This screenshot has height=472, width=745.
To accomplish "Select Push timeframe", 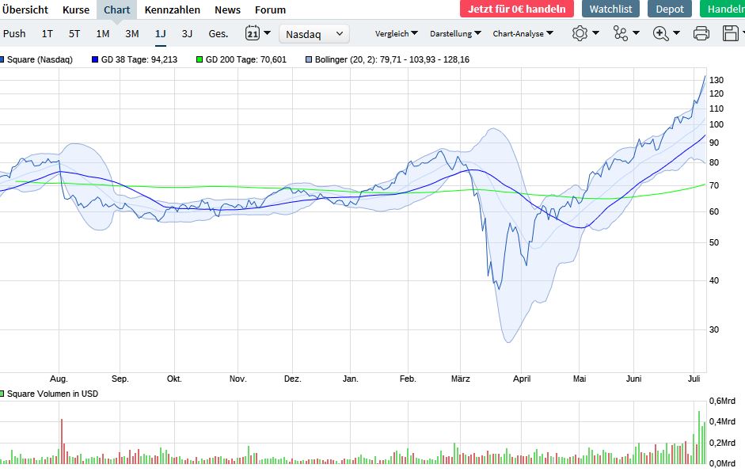I will coord(14,34).
